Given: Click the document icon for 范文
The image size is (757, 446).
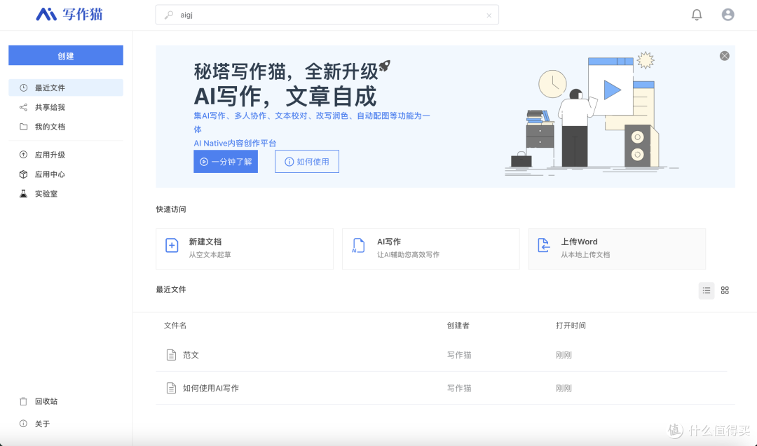Looking at the screenshot, I should (x=171, y=355).
